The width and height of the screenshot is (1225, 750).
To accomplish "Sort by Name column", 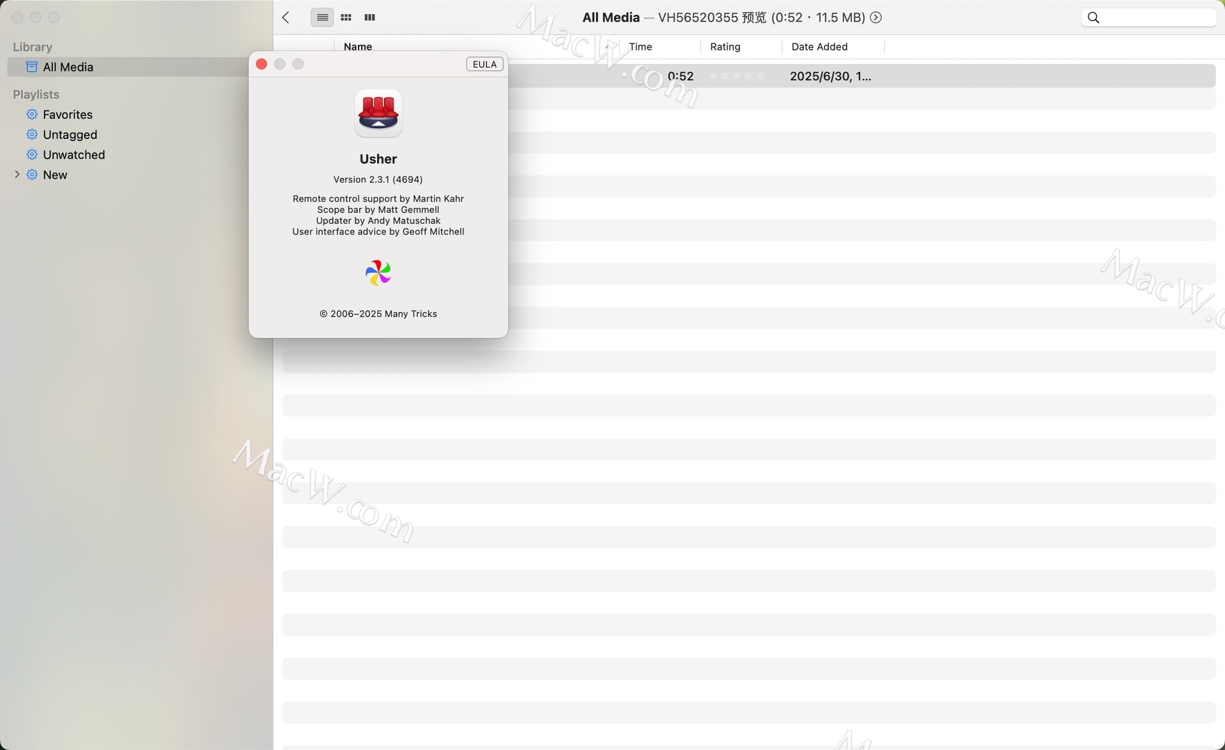I will tap(357, 47).
